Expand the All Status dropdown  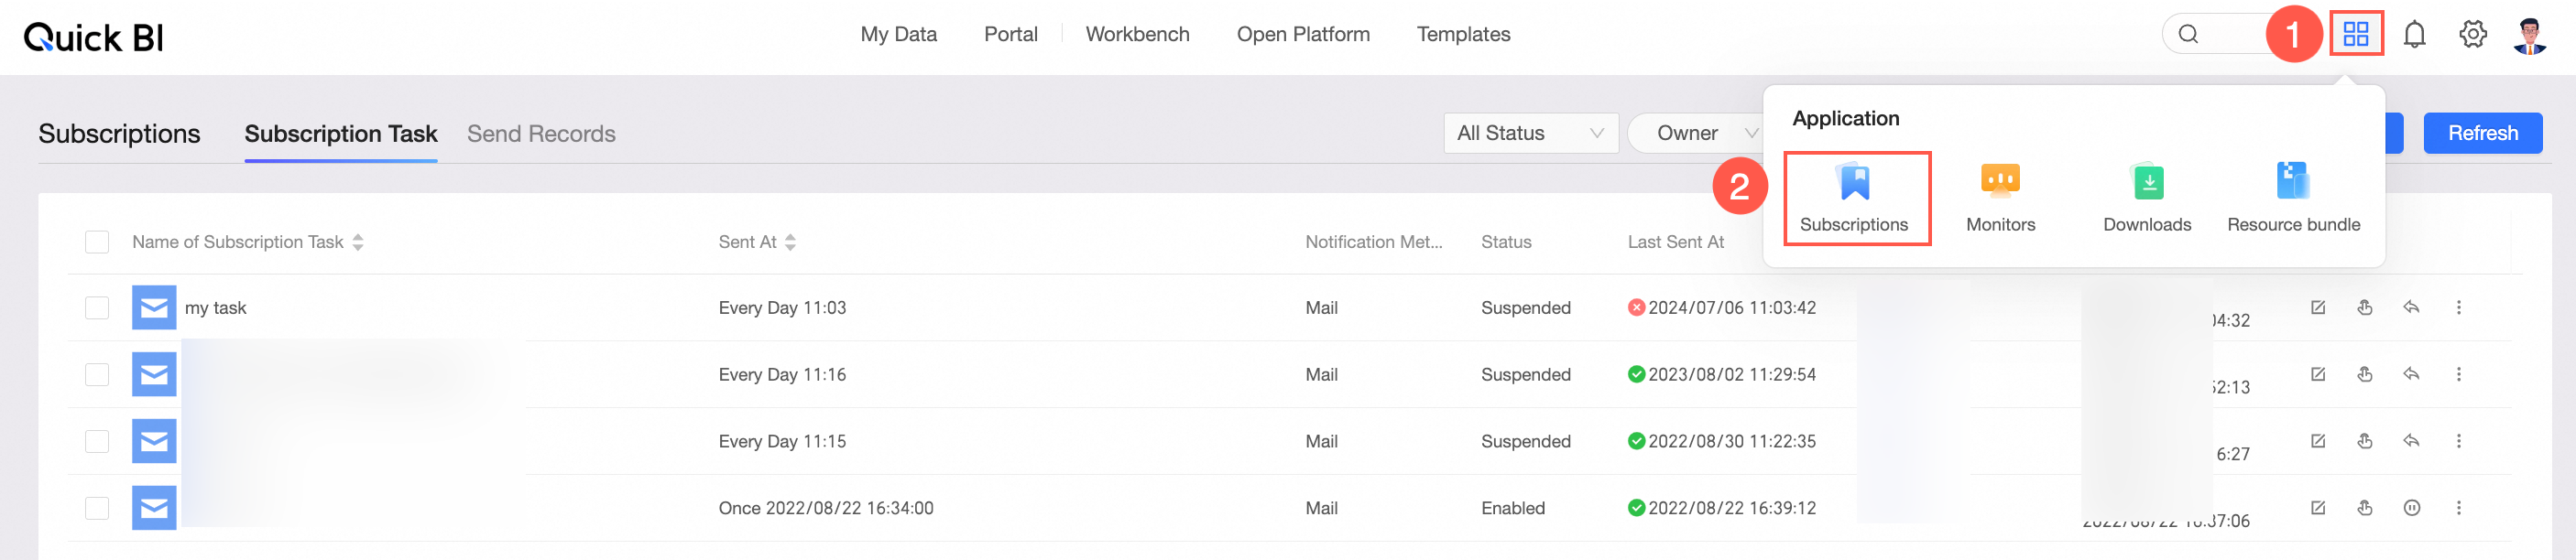pos(1530,134)
